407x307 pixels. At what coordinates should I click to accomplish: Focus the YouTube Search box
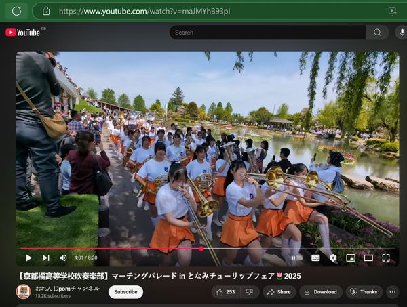(268, 33)
